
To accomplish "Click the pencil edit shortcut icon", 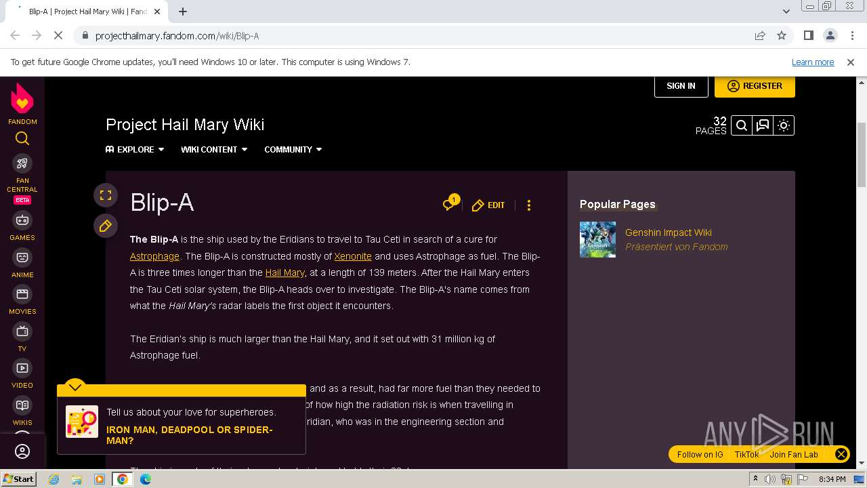I will coord(106,226).
